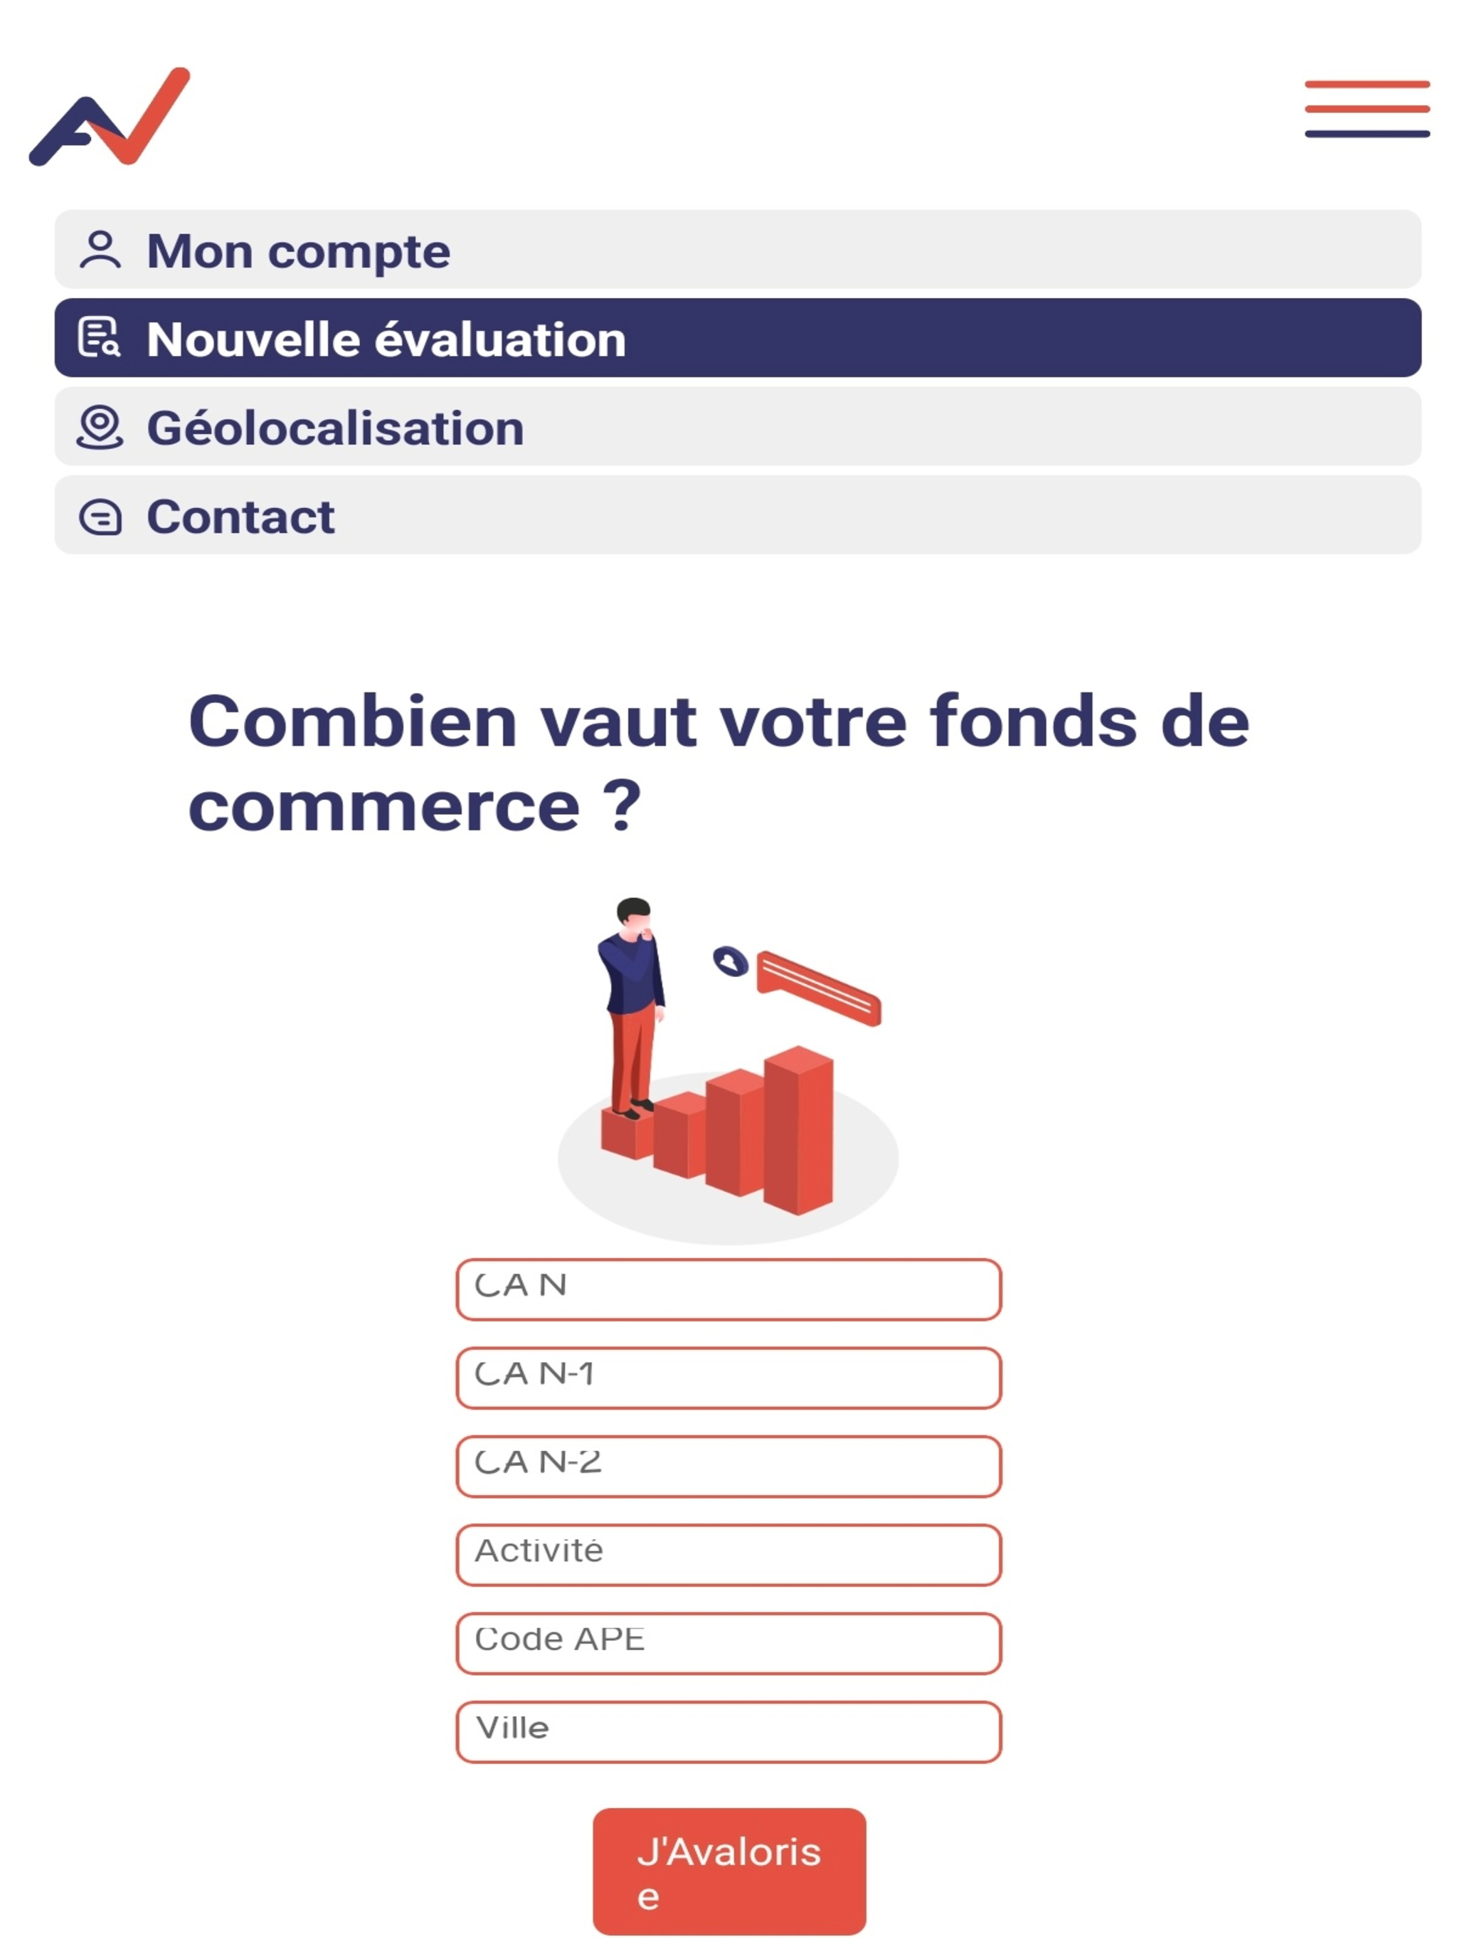Screen dimensions: 1457x1944
Task: Open the Mon compte menu item
Action: [737, 249]
